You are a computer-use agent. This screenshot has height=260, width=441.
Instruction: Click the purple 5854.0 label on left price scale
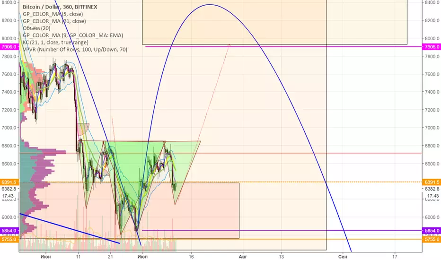[x=9, y=231]
